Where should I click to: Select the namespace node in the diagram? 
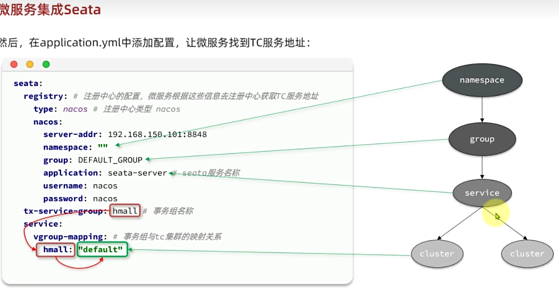click(482, 80)
